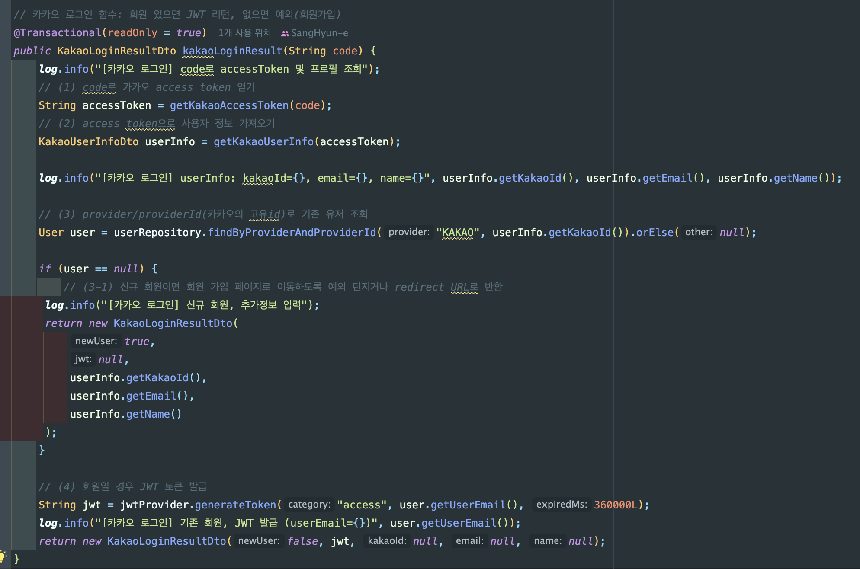This screenshot has width=860, height=569.
Task: Click the 'kakaoId:' parameter hint
Action: click(387, 541)
